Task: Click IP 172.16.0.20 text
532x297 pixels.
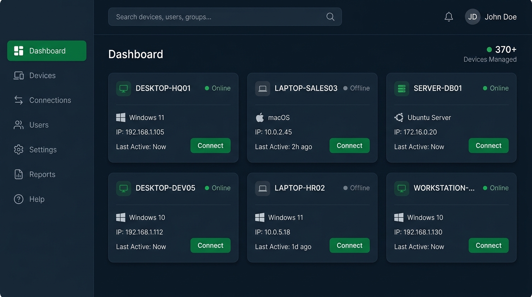Action: [416, 132]
